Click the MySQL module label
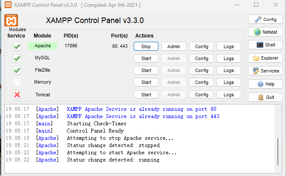 [x=42, y=58]
